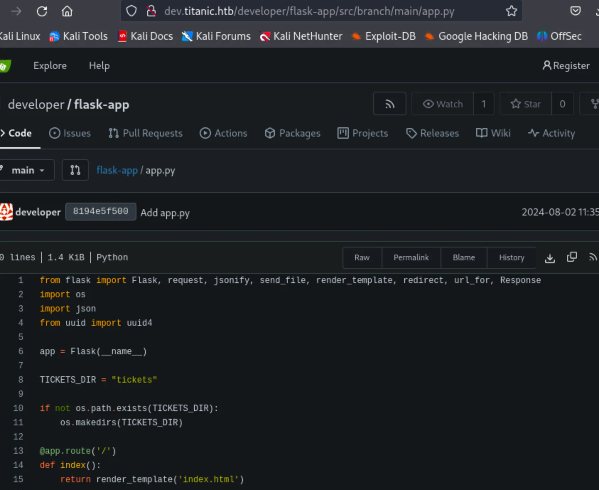Click the repository RSS feed button
599x490 pixels.
[x=390, y=104]
